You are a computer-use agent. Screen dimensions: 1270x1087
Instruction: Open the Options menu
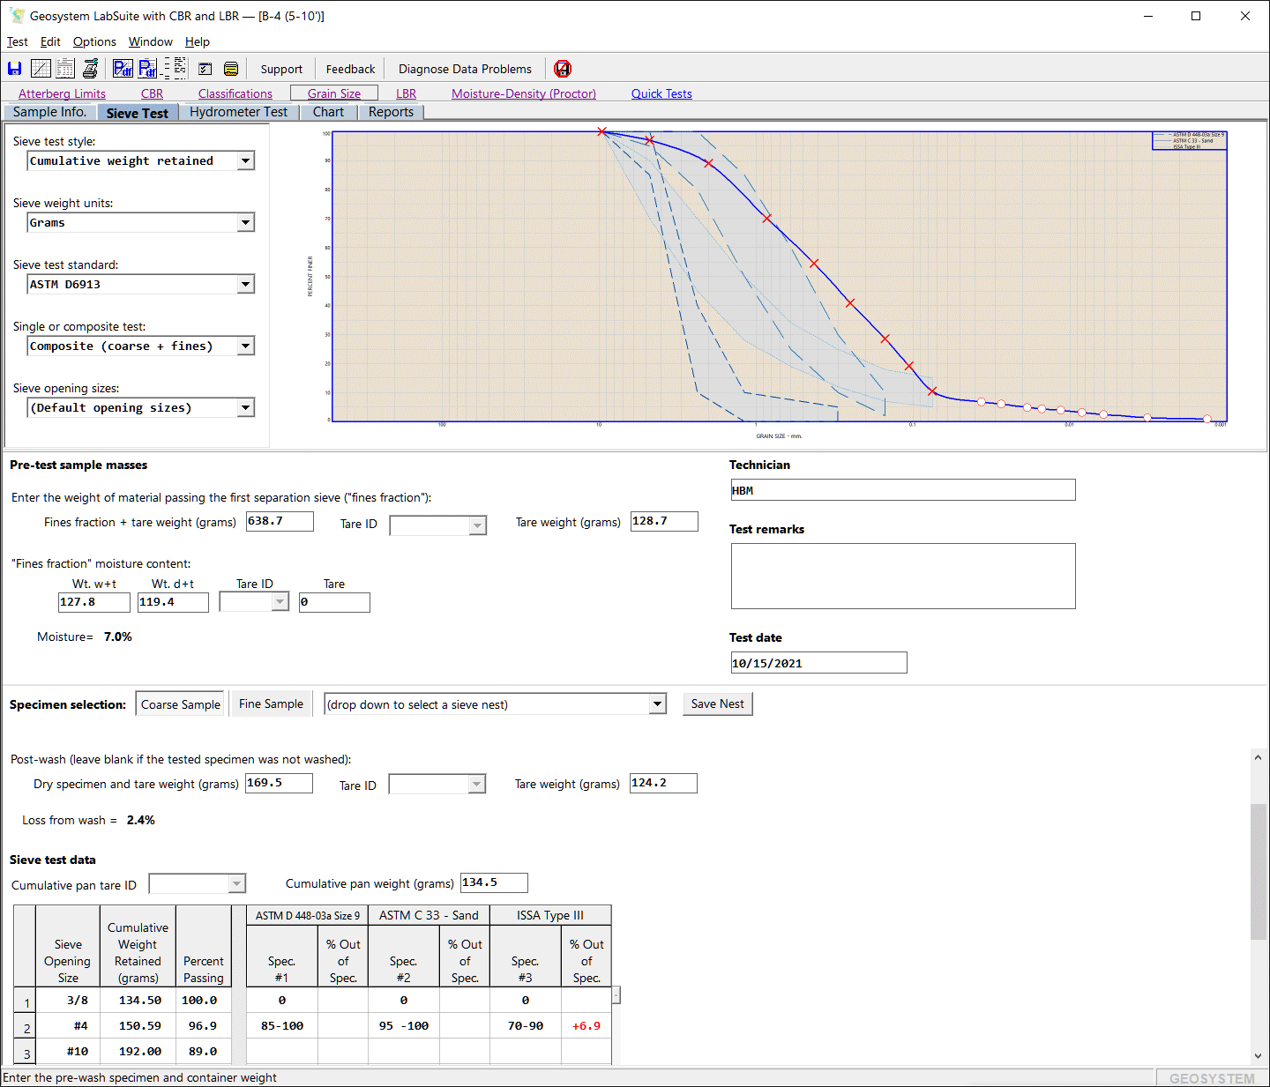[94, 41]
